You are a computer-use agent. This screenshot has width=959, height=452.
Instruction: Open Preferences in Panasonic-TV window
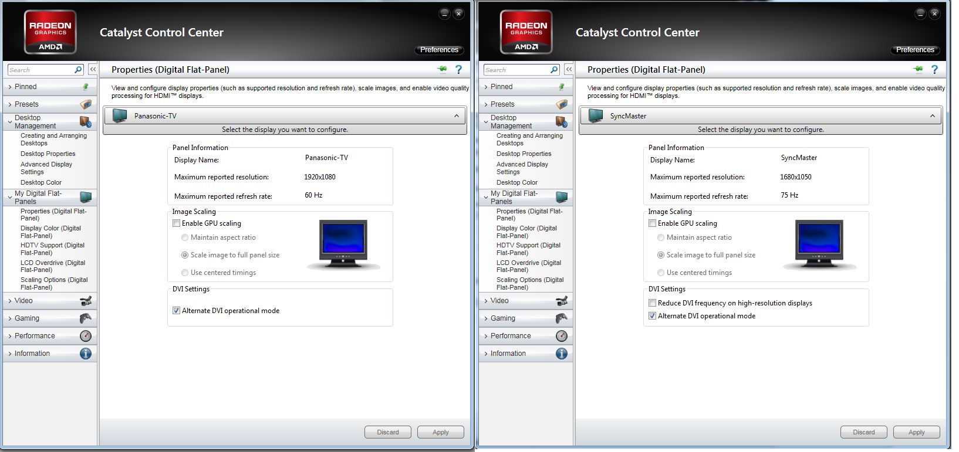(x=439, y=50)
